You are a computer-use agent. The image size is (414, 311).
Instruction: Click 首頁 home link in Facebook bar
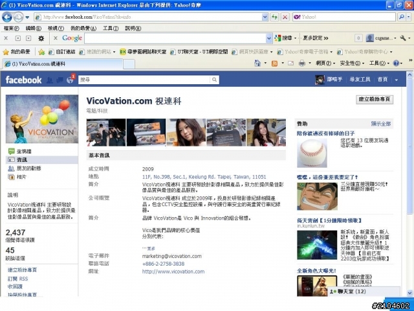(382, 79)
